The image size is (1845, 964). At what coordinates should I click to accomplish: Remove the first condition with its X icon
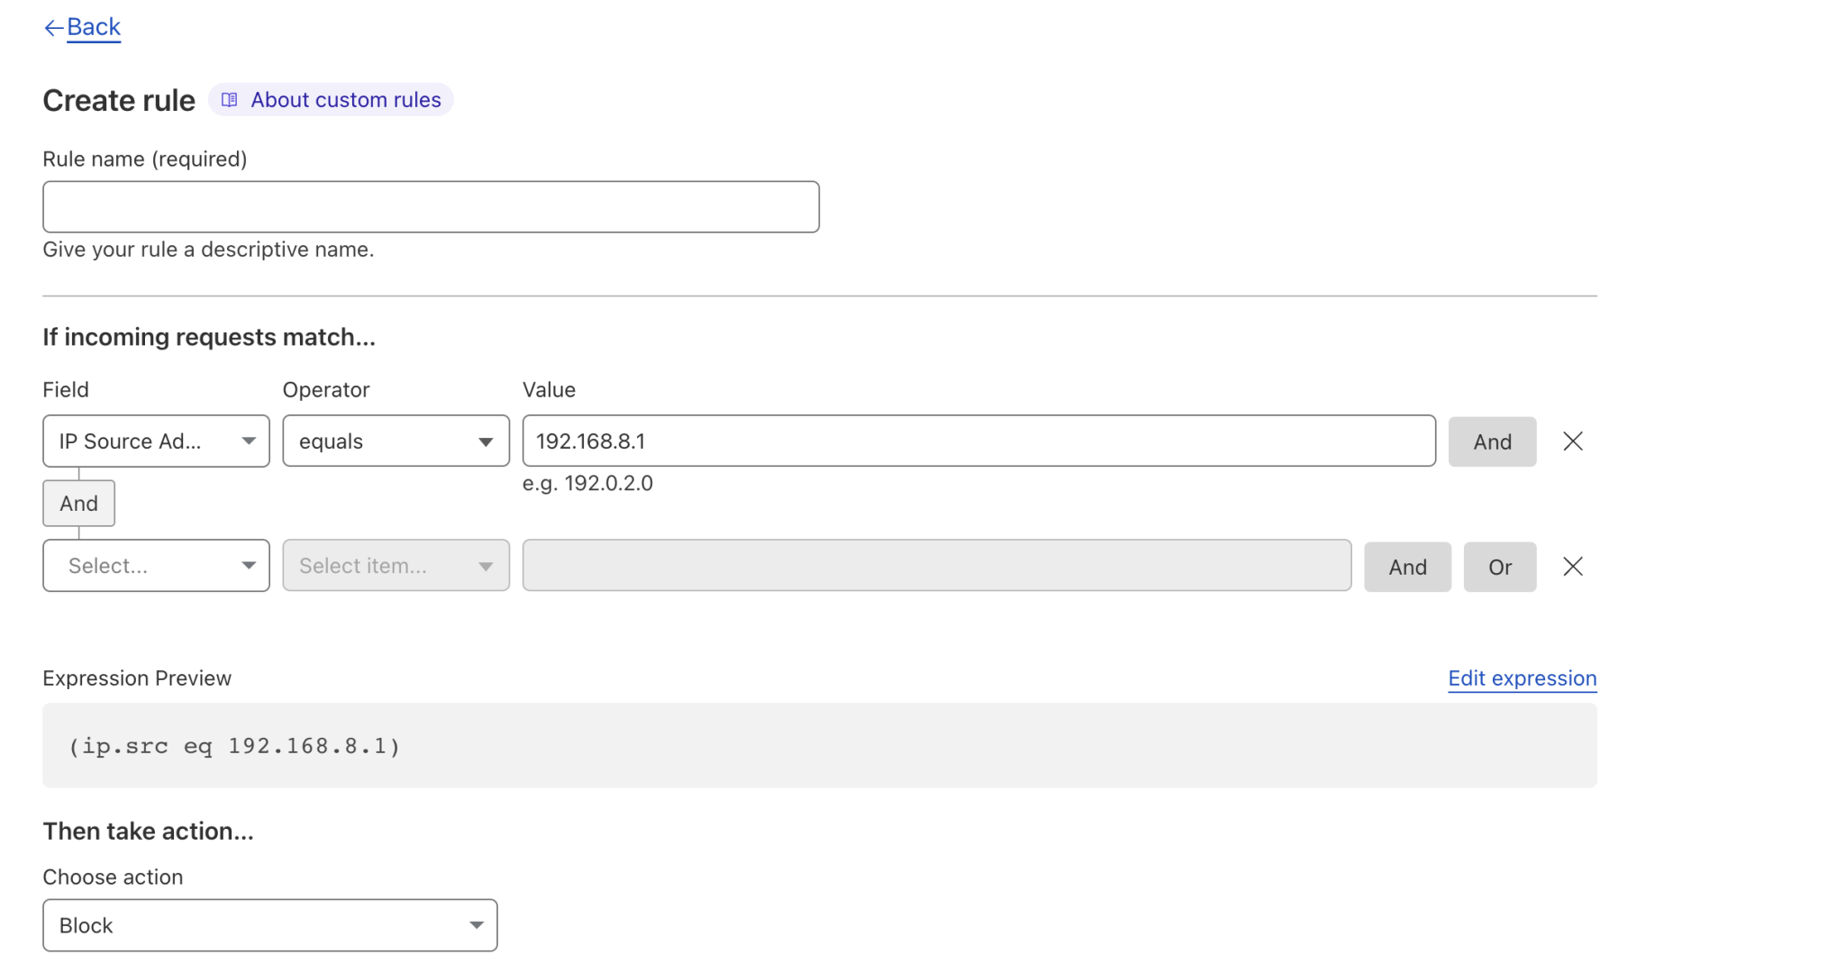(x=1573, y=441)
